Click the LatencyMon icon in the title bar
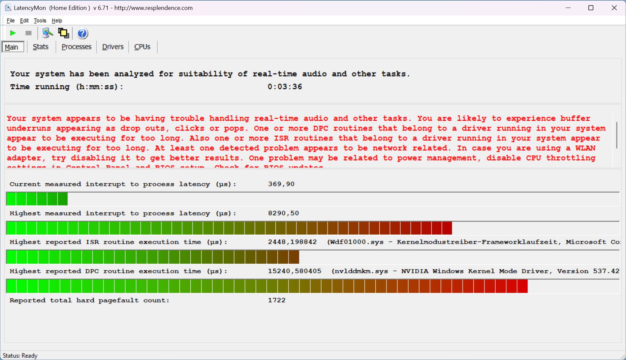 pos(8,8)
